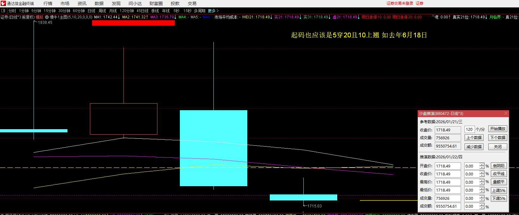Decrease the 最高价 percent stepper
This screenshot has width=519, height=215.
click(482, 184)
